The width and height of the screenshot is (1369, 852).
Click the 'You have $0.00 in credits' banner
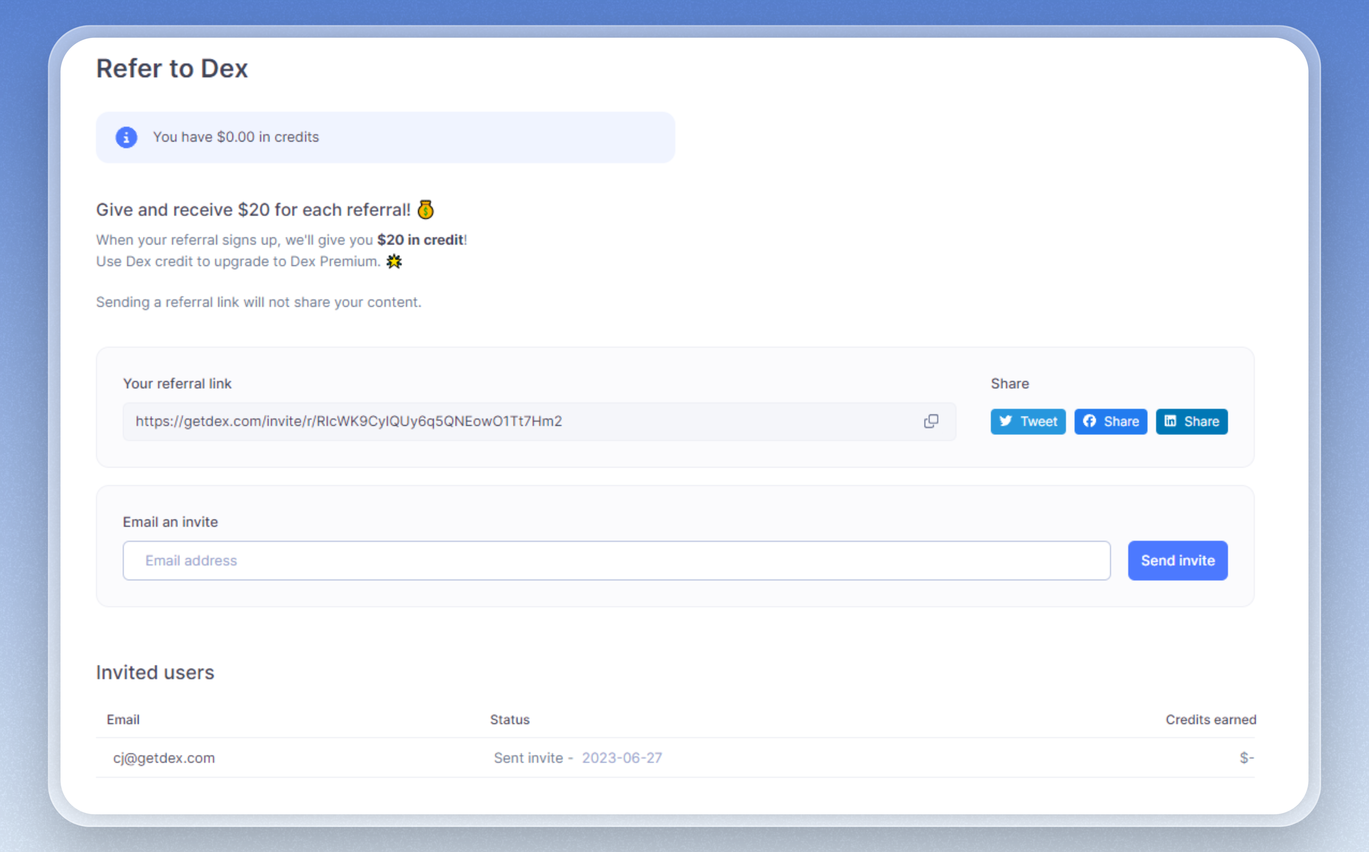tap(385, 138)
